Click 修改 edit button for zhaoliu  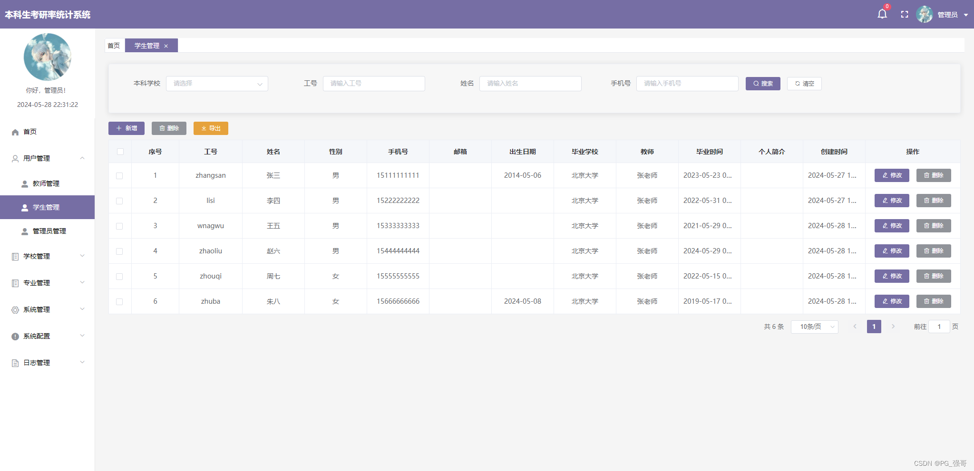click(892, 251)
